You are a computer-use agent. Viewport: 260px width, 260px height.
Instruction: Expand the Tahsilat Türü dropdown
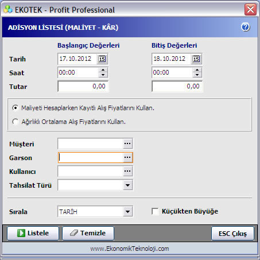(127, 185)
